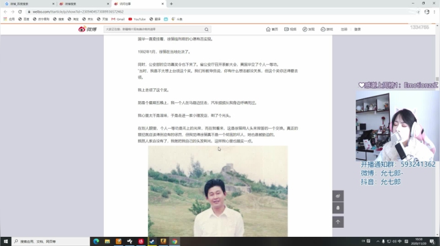Open the Douyu bookmark at bar's end
Image resolution: width=440 pixels, height=246 pixels.
[x=177, y=19]
